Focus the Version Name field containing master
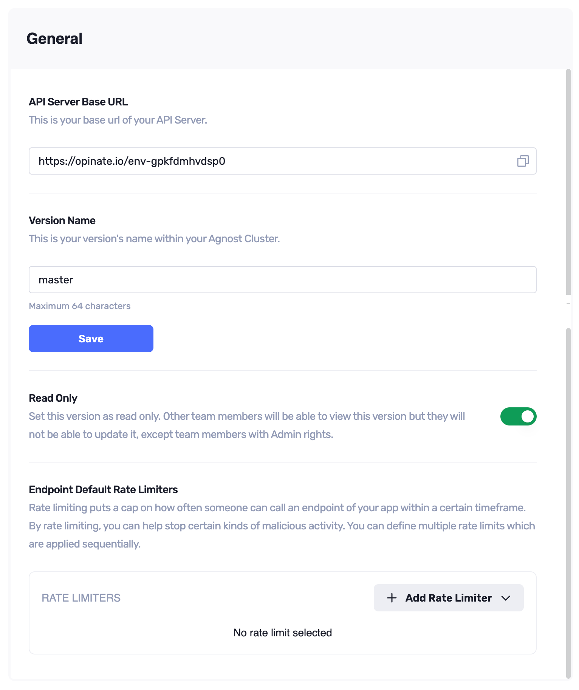The width and height of the screenshot is (579, 690). pyautogui.click(x=282, y=280)
